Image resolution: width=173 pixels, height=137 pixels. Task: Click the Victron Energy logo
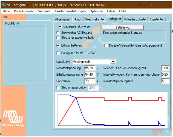[13, 118]
